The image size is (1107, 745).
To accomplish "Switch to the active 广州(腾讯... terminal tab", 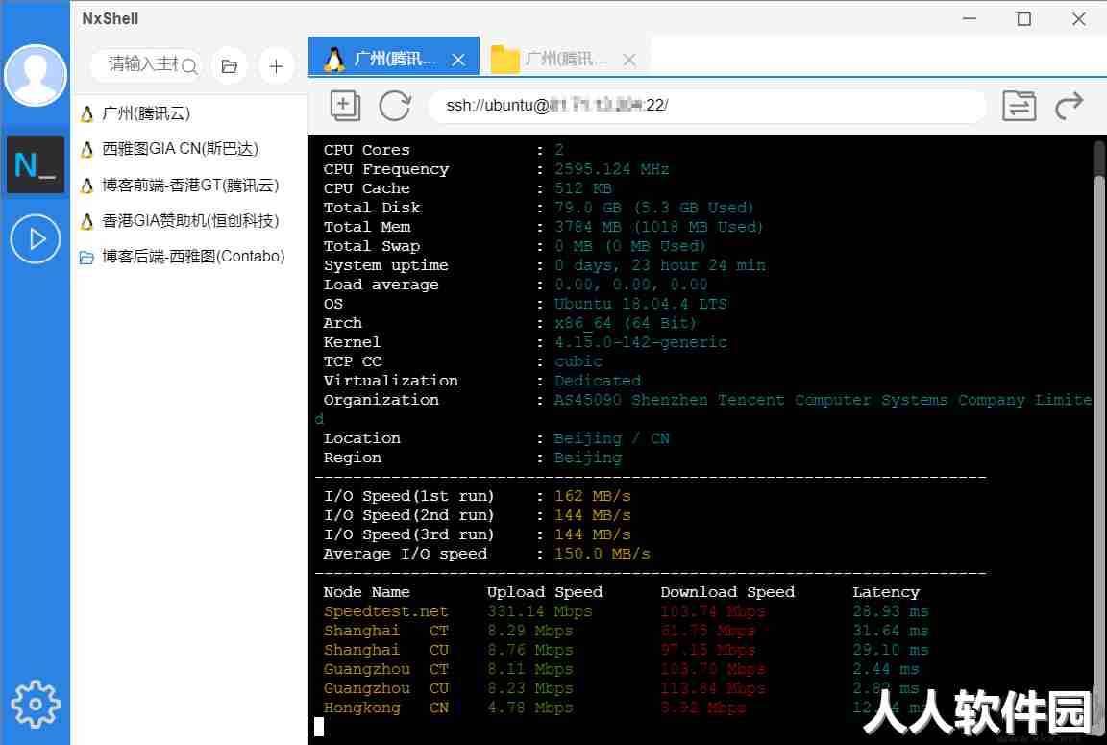I will click(394, 58).
